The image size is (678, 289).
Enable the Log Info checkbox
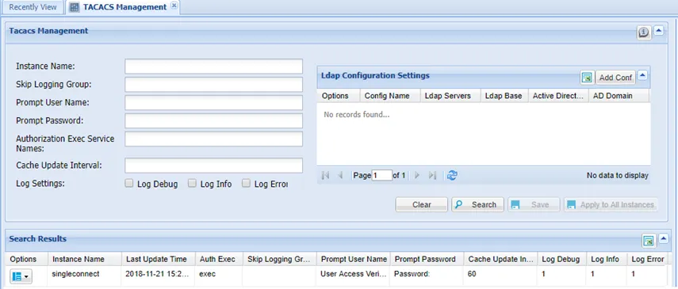192,184
